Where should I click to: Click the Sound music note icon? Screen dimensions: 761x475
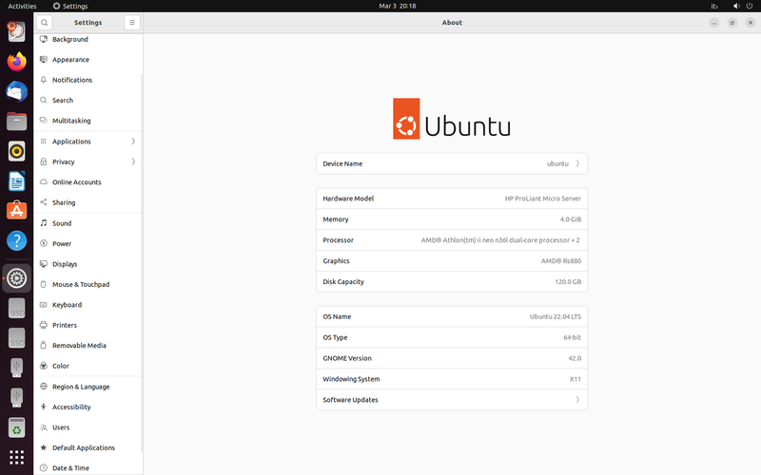[44, 223]
